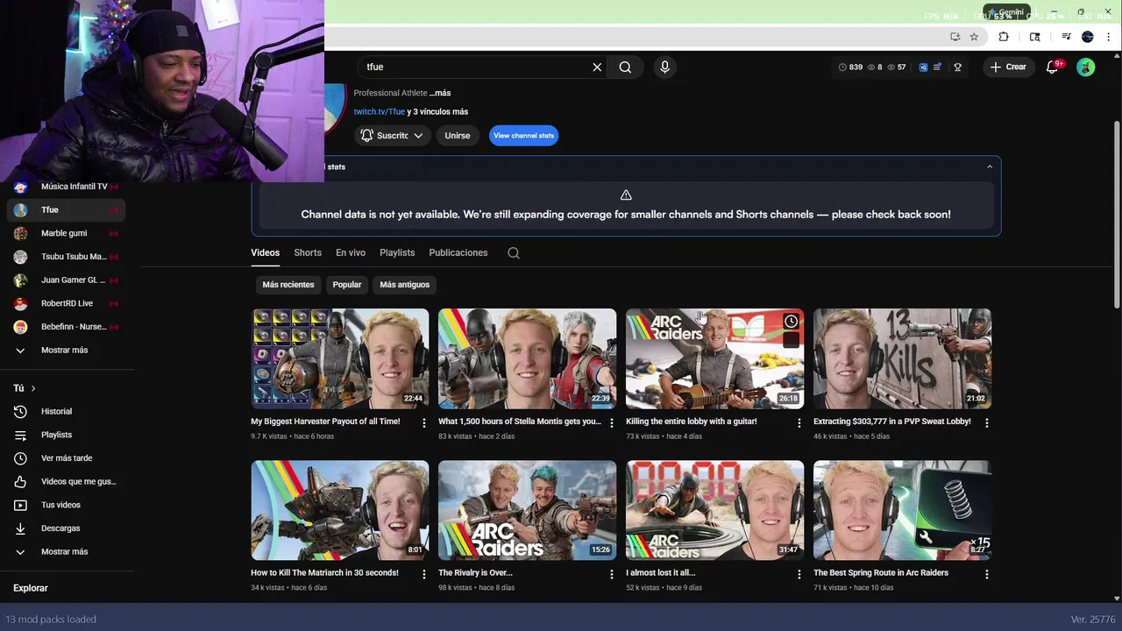Viewport: 1122px width, 631px height.
Task: Open the notifications bell
Action: point(1053,67)
